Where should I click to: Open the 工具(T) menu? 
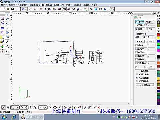tap(86, 5)
